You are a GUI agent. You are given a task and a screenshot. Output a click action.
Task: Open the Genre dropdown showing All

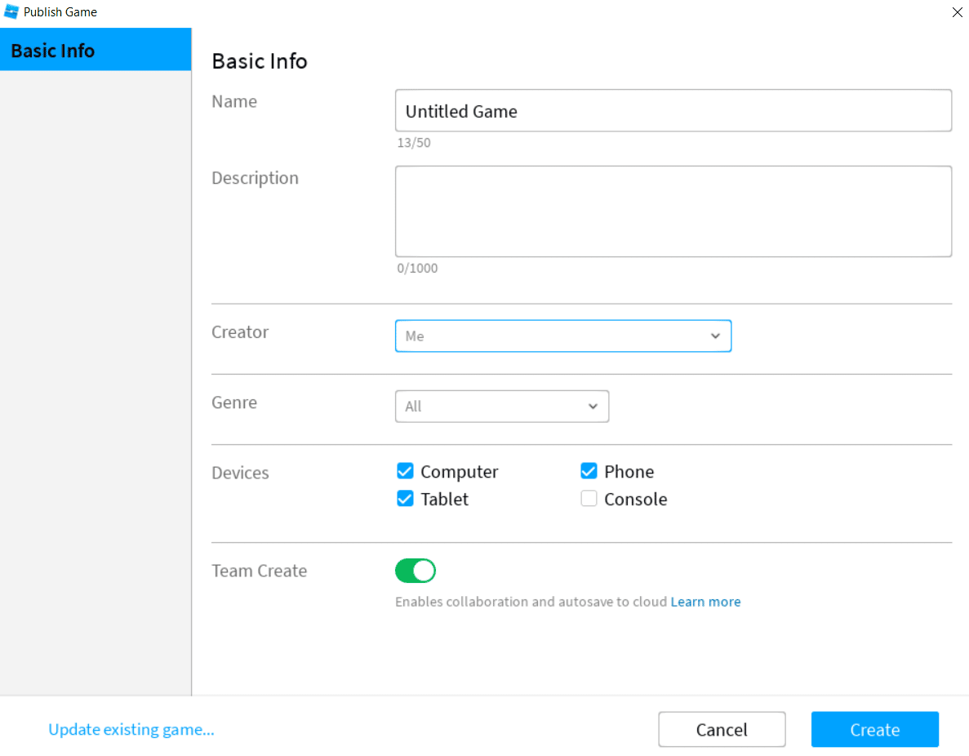502,406
